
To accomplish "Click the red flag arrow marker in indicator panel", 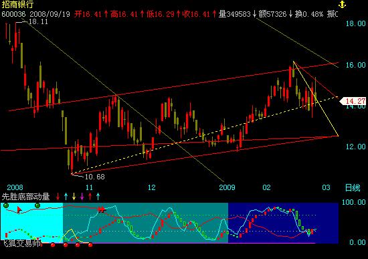I will click(19, 209).
